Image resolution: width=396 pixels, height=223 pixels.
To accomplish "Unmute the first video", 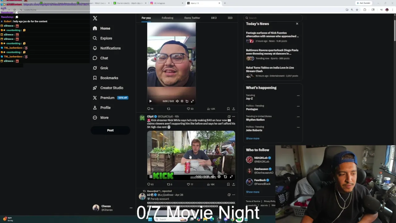I will click(177, 101).
